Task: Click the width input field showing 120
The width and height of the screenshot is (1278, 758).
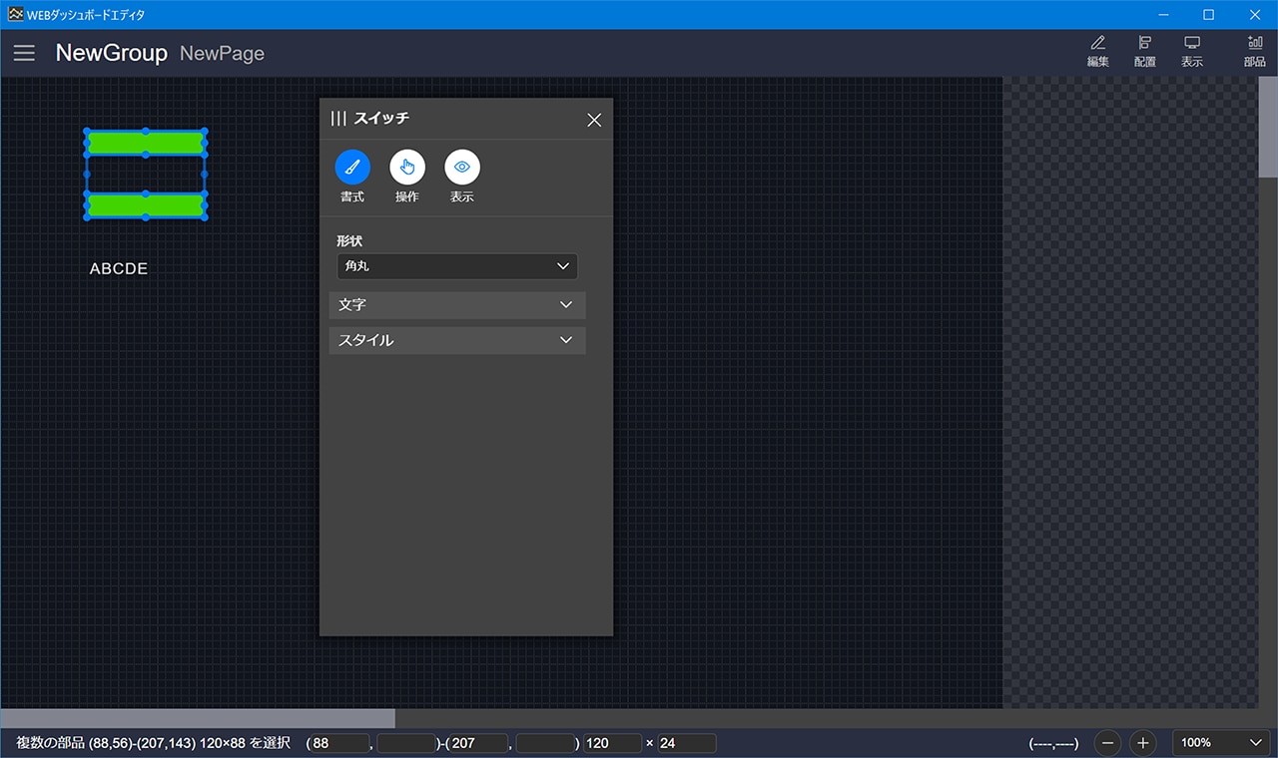Action: (612, 743)
